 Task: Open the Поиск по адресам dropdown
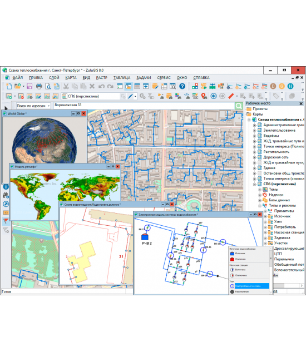click(33, 106)
